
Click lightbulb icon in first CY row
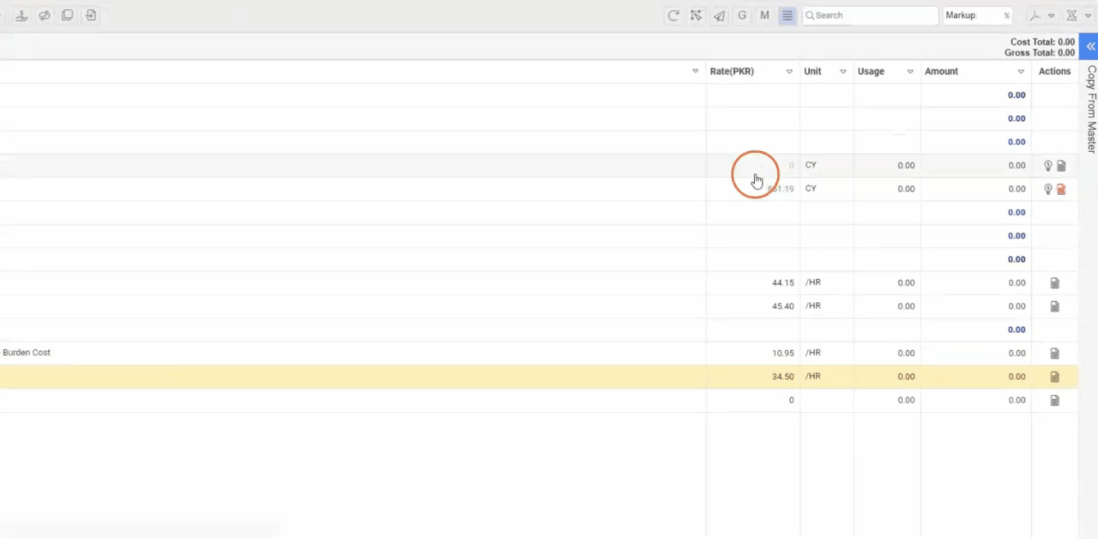[x=1048, y=166]
